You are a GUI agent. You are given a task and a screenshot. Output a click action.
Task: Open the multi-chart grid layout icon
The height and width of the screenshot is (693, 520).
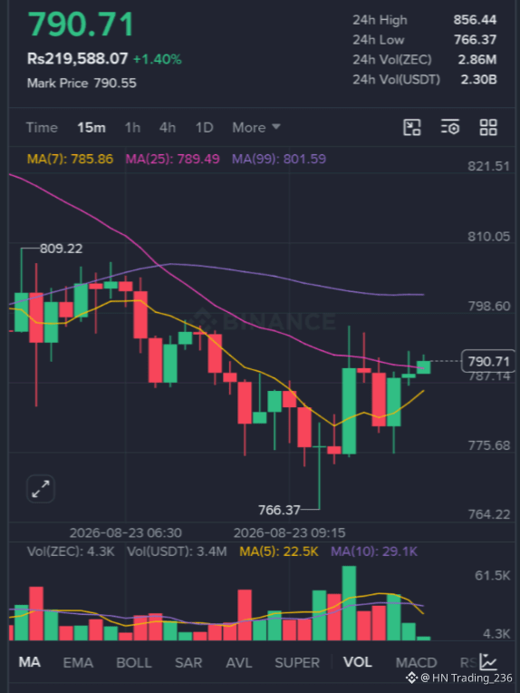(x=488, y=127)
